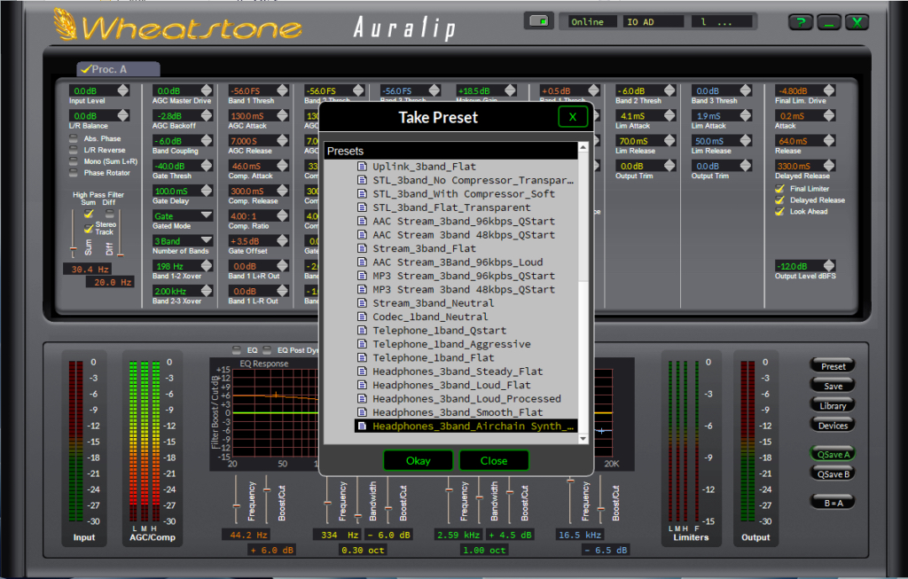Adjust the Final Lim. Drive stepper
Image resolution: width=908 pixels, height=579 pixels.
point(829,91)
